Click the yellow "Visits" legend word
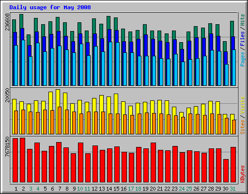The height and width of the screenshot is (194, 248). pos(242,105)
